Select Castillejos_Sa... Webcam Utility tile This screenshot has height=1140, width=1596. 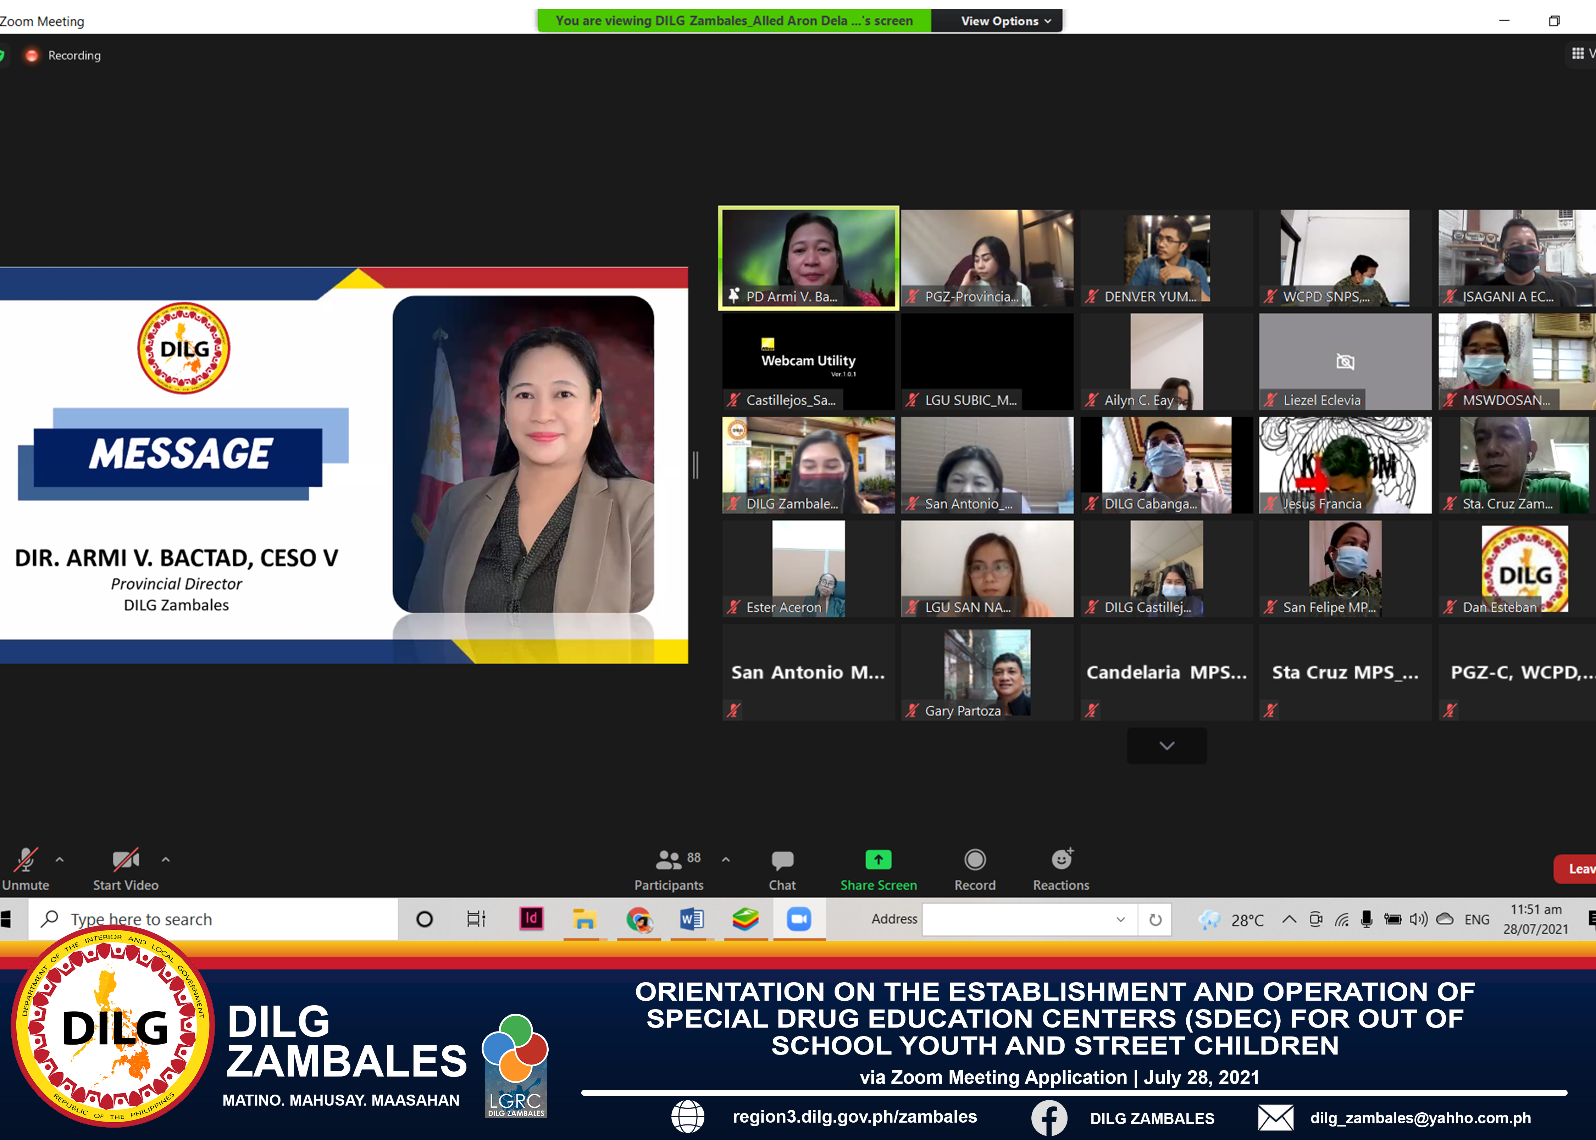[x=808, y=362]
